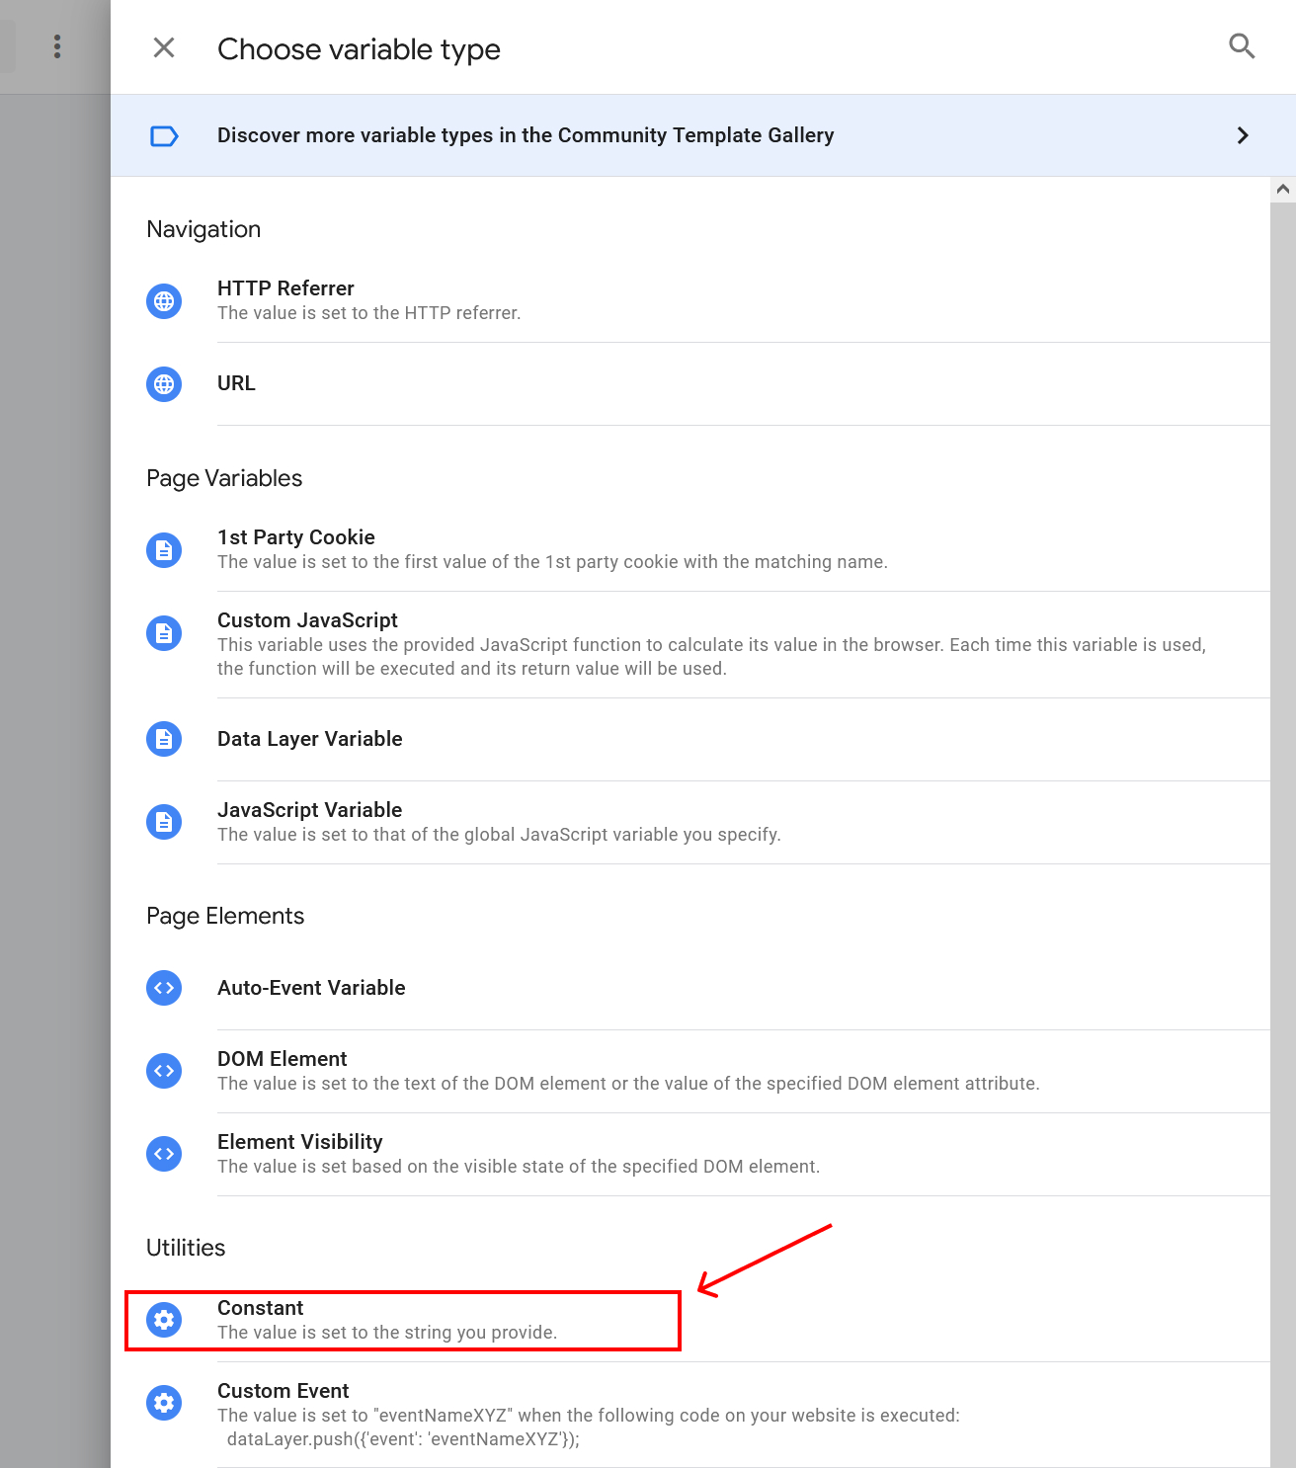Click the Custom JavaScript document icon
This screenshot has width=1296, height=1468.
(164, 633)
